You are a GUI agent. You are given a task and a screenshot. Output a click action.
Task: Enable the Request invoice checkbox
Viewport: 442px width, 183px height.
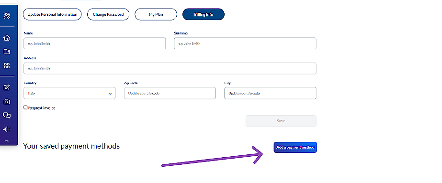pos(25,108)
